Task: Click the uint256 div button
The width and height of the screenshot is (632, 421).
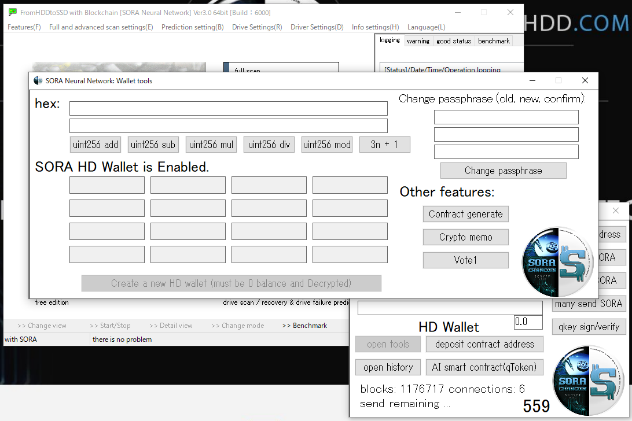Action: [269, 145]
